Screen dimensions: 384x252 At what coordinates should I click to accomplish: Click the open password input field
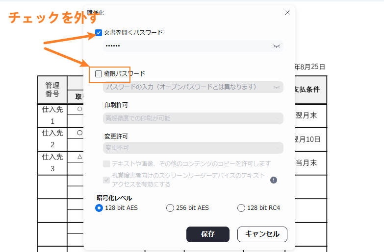pos(193,46)
